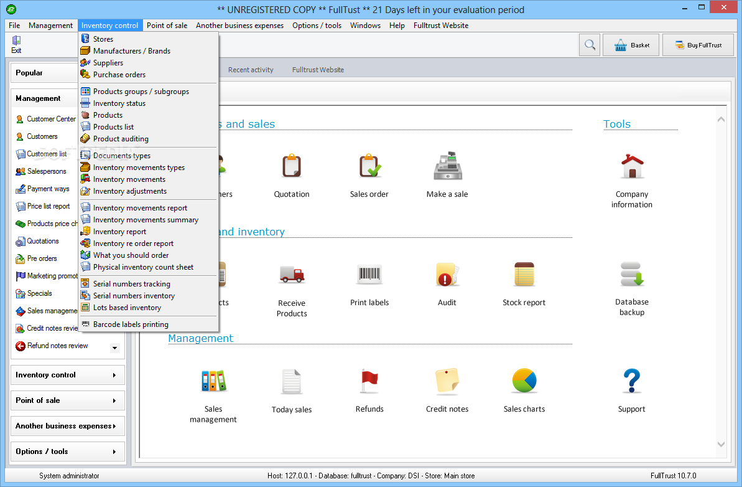Switch to the Recent activity tab
The image size is (742, 487).
coord(251,70)
